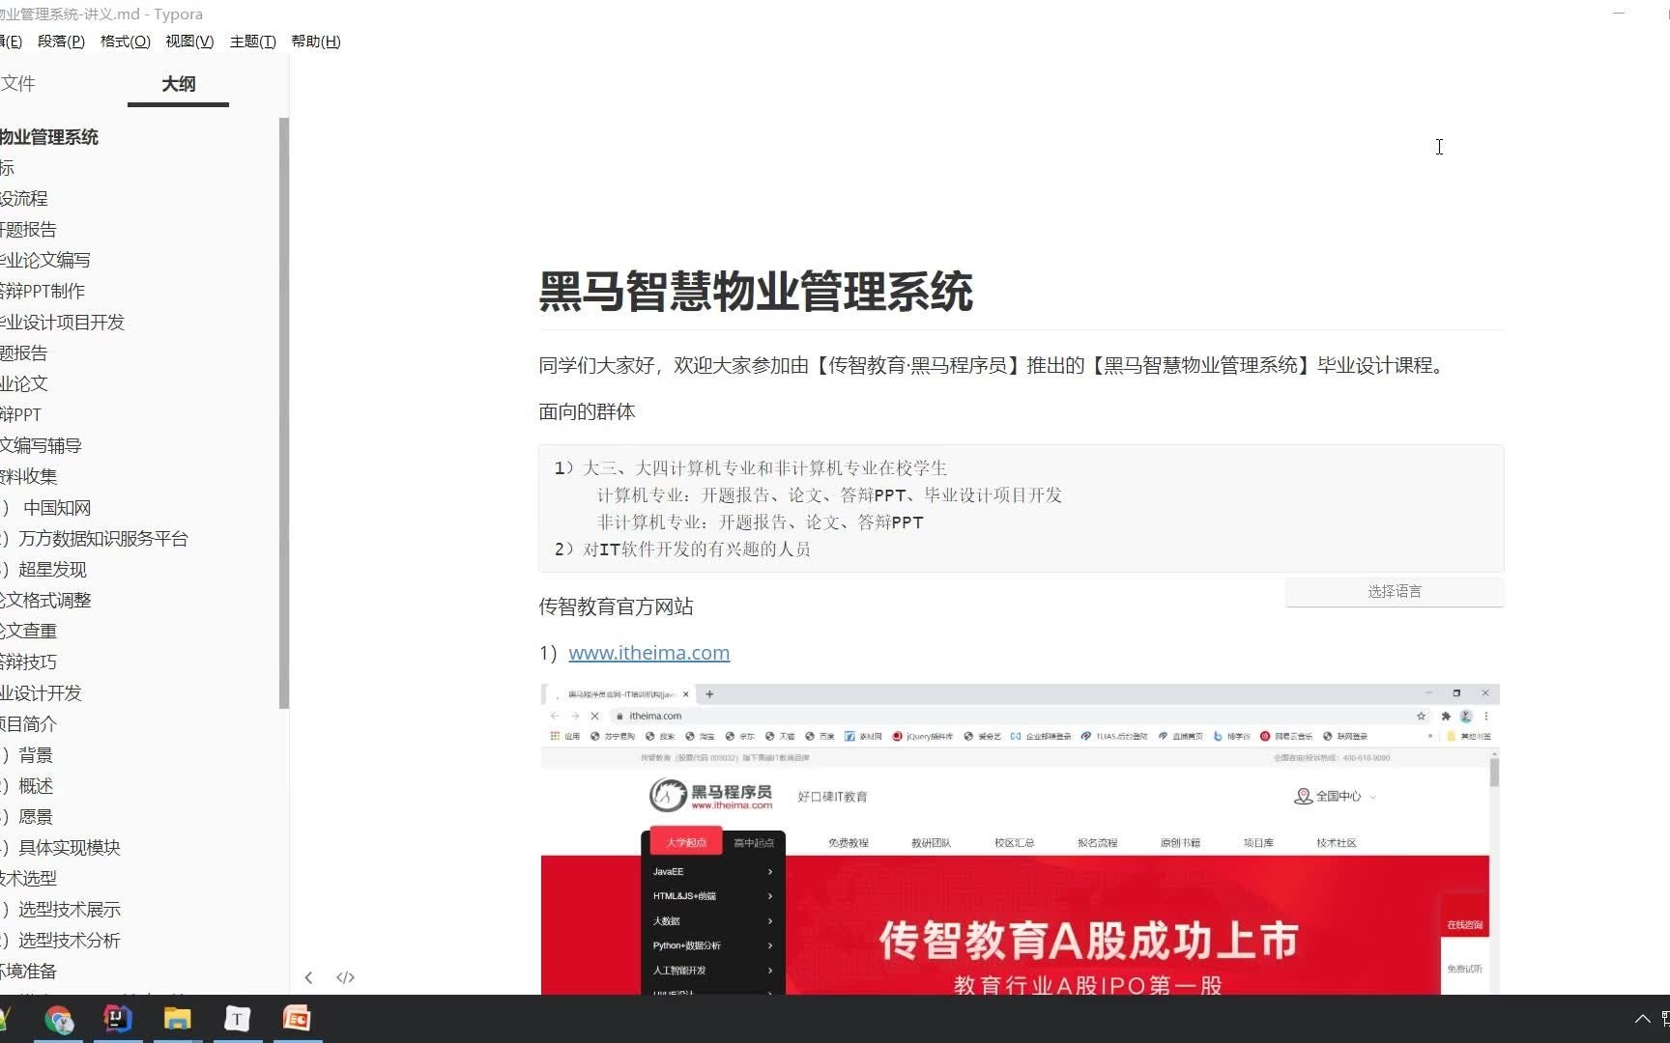1670x1043 pixels.
Task: Jump to 选型技术展示 outline entry
Action: click(x=69, y=910)
